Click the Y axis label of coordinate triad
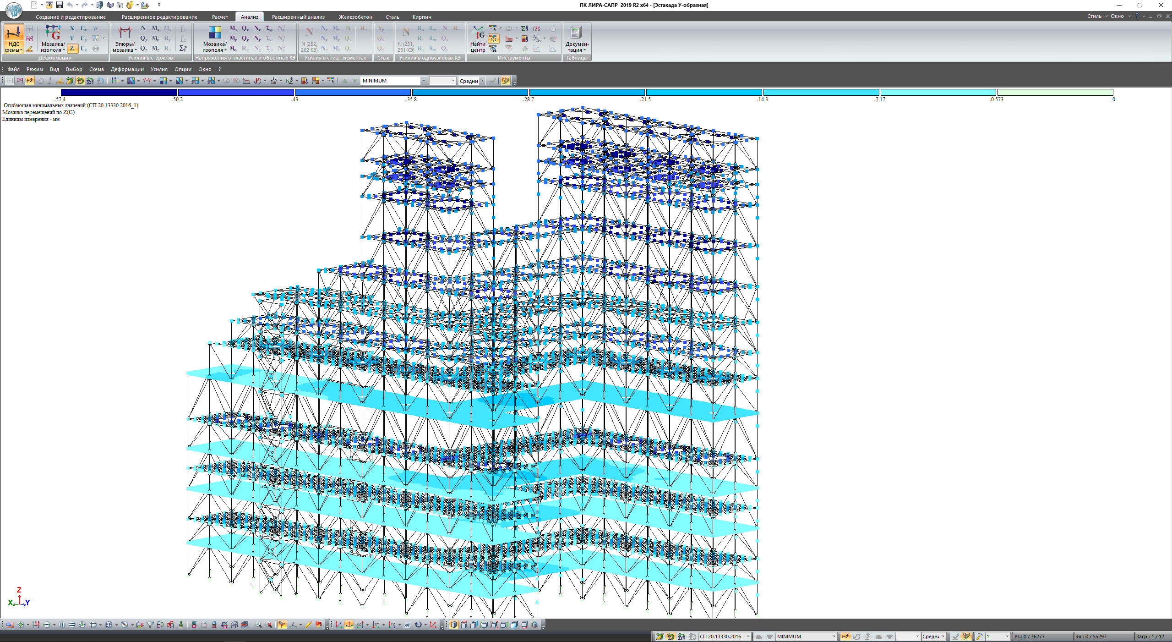 [x=27, y=603]
